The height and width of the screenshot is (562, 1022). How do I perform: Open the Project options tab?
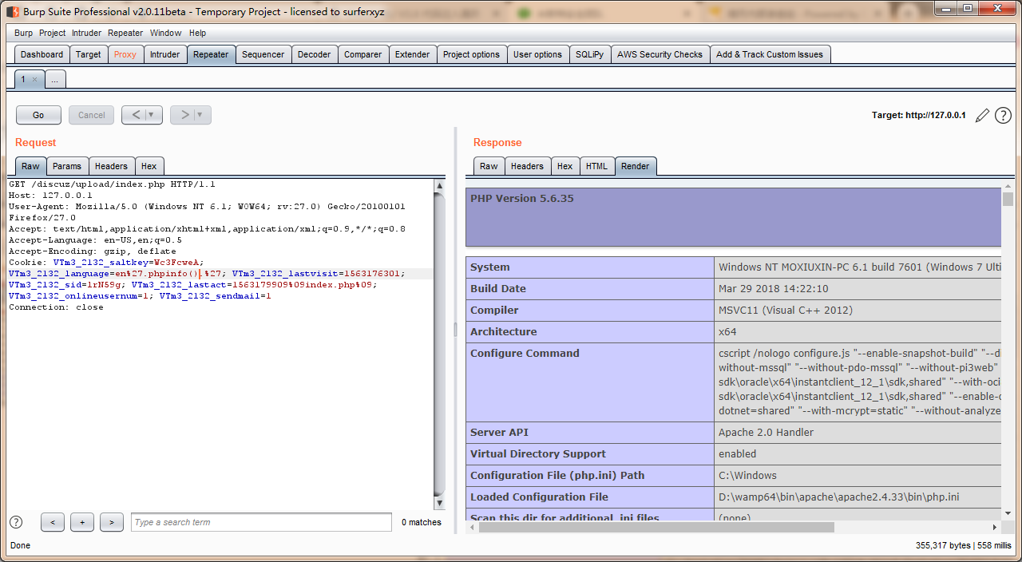coord(471,54)
